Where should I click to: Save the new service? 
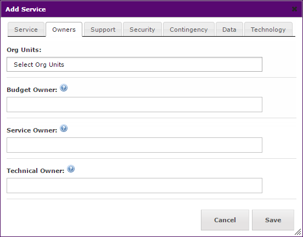[x=273, y=220]
